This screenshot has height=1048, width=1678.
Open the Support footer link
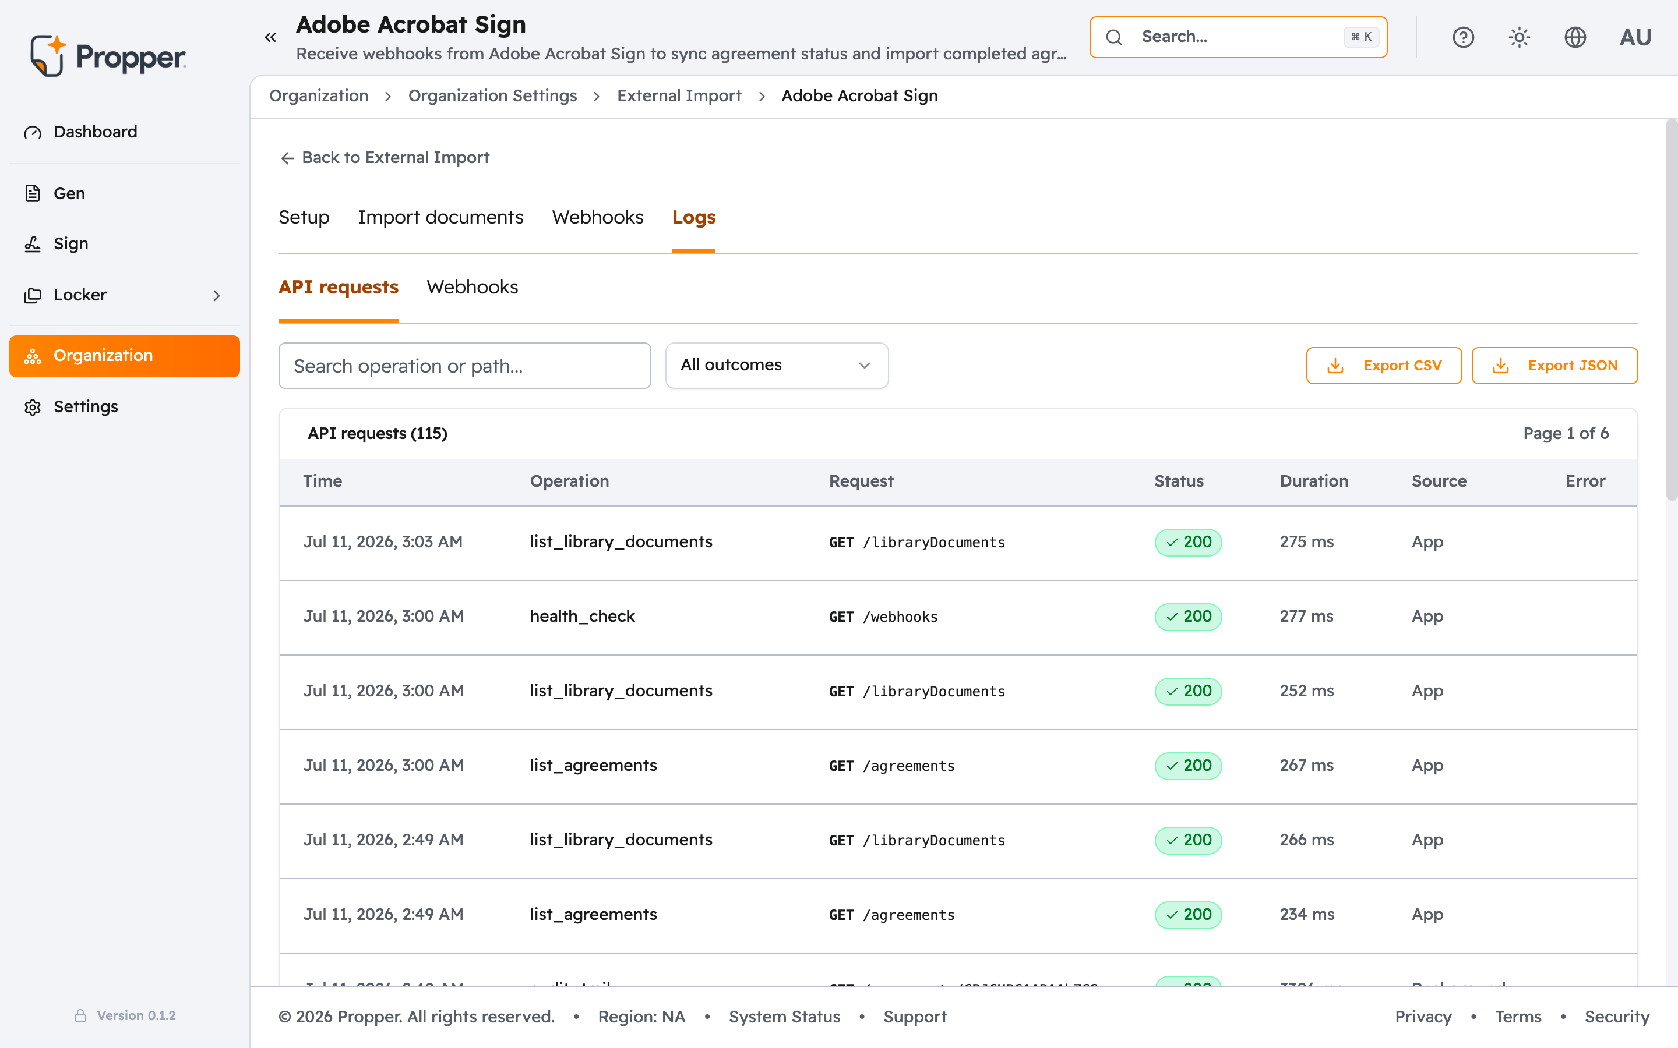[915, 1017]
